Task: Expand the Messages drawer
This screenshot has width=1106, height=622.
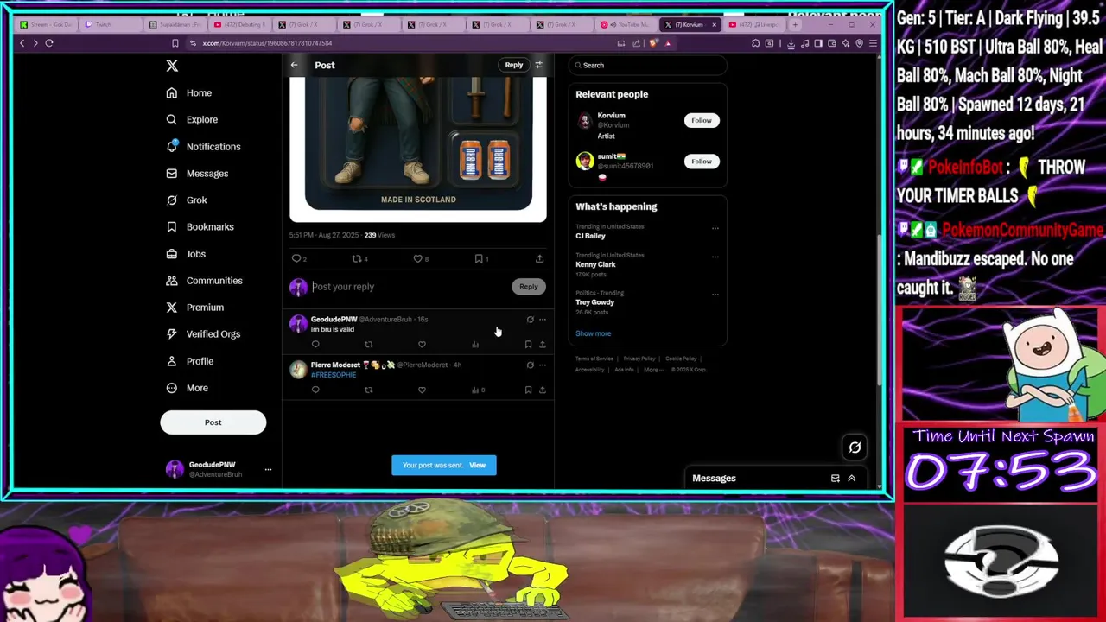Action: pyautogui.click(x=851, y=478)
